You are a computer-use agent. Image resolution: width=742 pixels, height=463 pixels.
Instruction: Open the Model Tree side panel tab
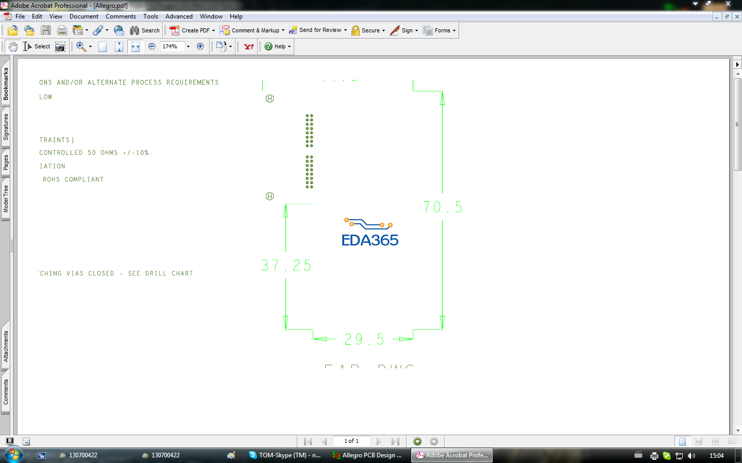[6, 199]
